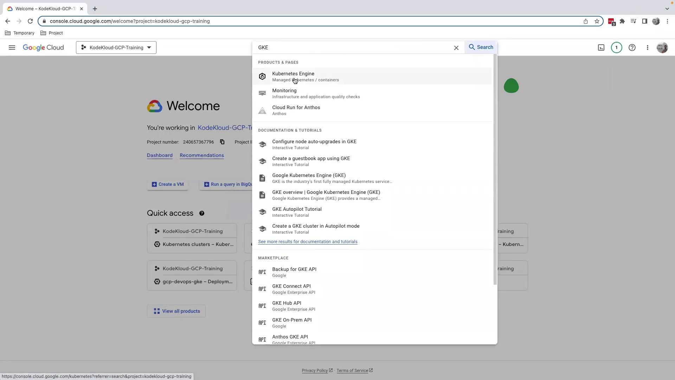Viewport: 675px width, 380px height.
Task: Activate Cloud Shell terminal icon
Action: click(601, 47)
